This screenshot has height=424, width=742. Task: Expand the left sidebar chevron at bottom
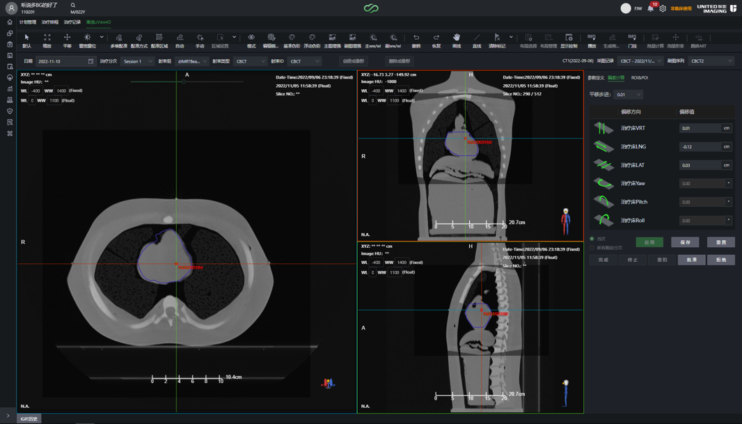click(8, 416)
